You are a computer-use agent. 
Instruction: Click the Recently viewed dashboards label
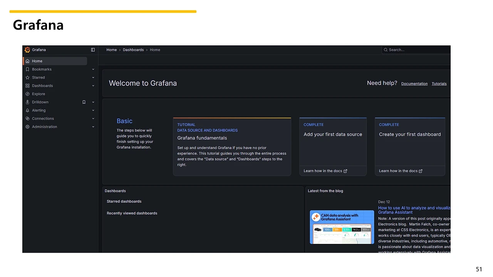pyautogui.click(x=132, y=213)
